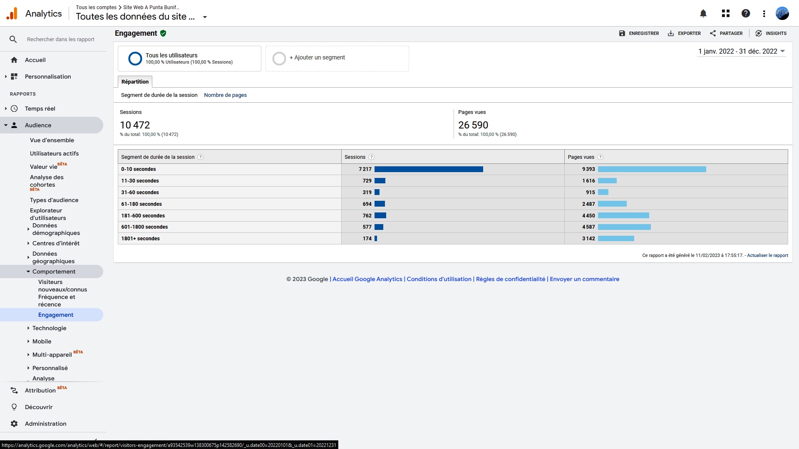Click Tous les comptes breadcrumb
Viewport: 799px width, 449px height.
click(96, 7)
